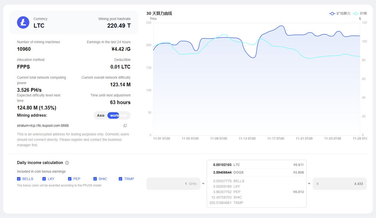
Task: Click the 203.51884681 TRMP bonus row
Action: point(256,203)
